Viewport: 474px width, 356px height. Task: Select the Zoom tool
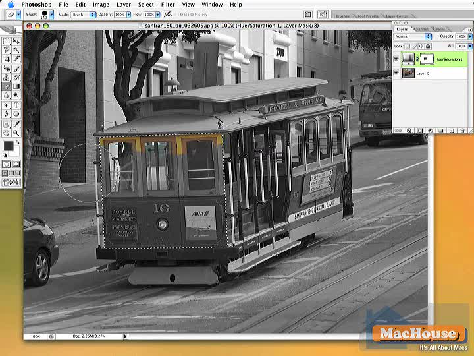point(16,133)
